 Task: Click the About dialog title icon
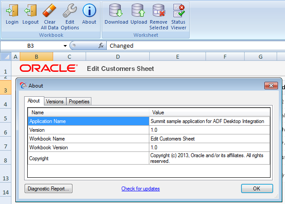[23, 85]
